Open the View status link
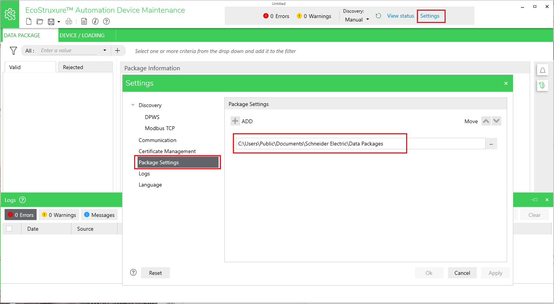The width and height of the screenshot is (554, 304). click(x=400, y=16)
